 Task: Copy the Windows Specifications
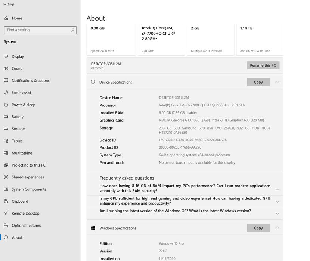coord(258,228)
